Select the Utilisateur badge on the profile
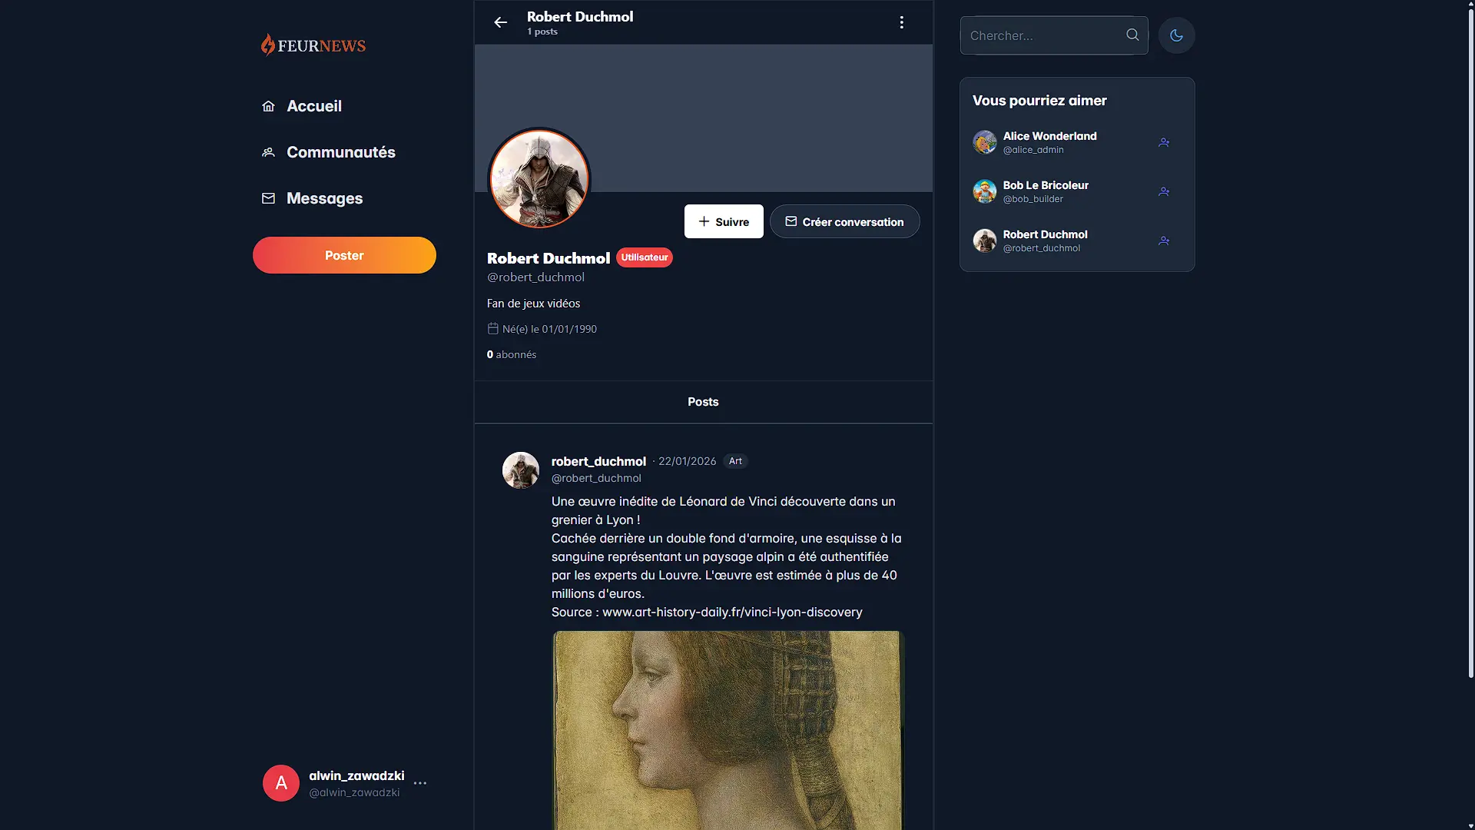This screenshot has height=830, width=1475. (644, 257)
